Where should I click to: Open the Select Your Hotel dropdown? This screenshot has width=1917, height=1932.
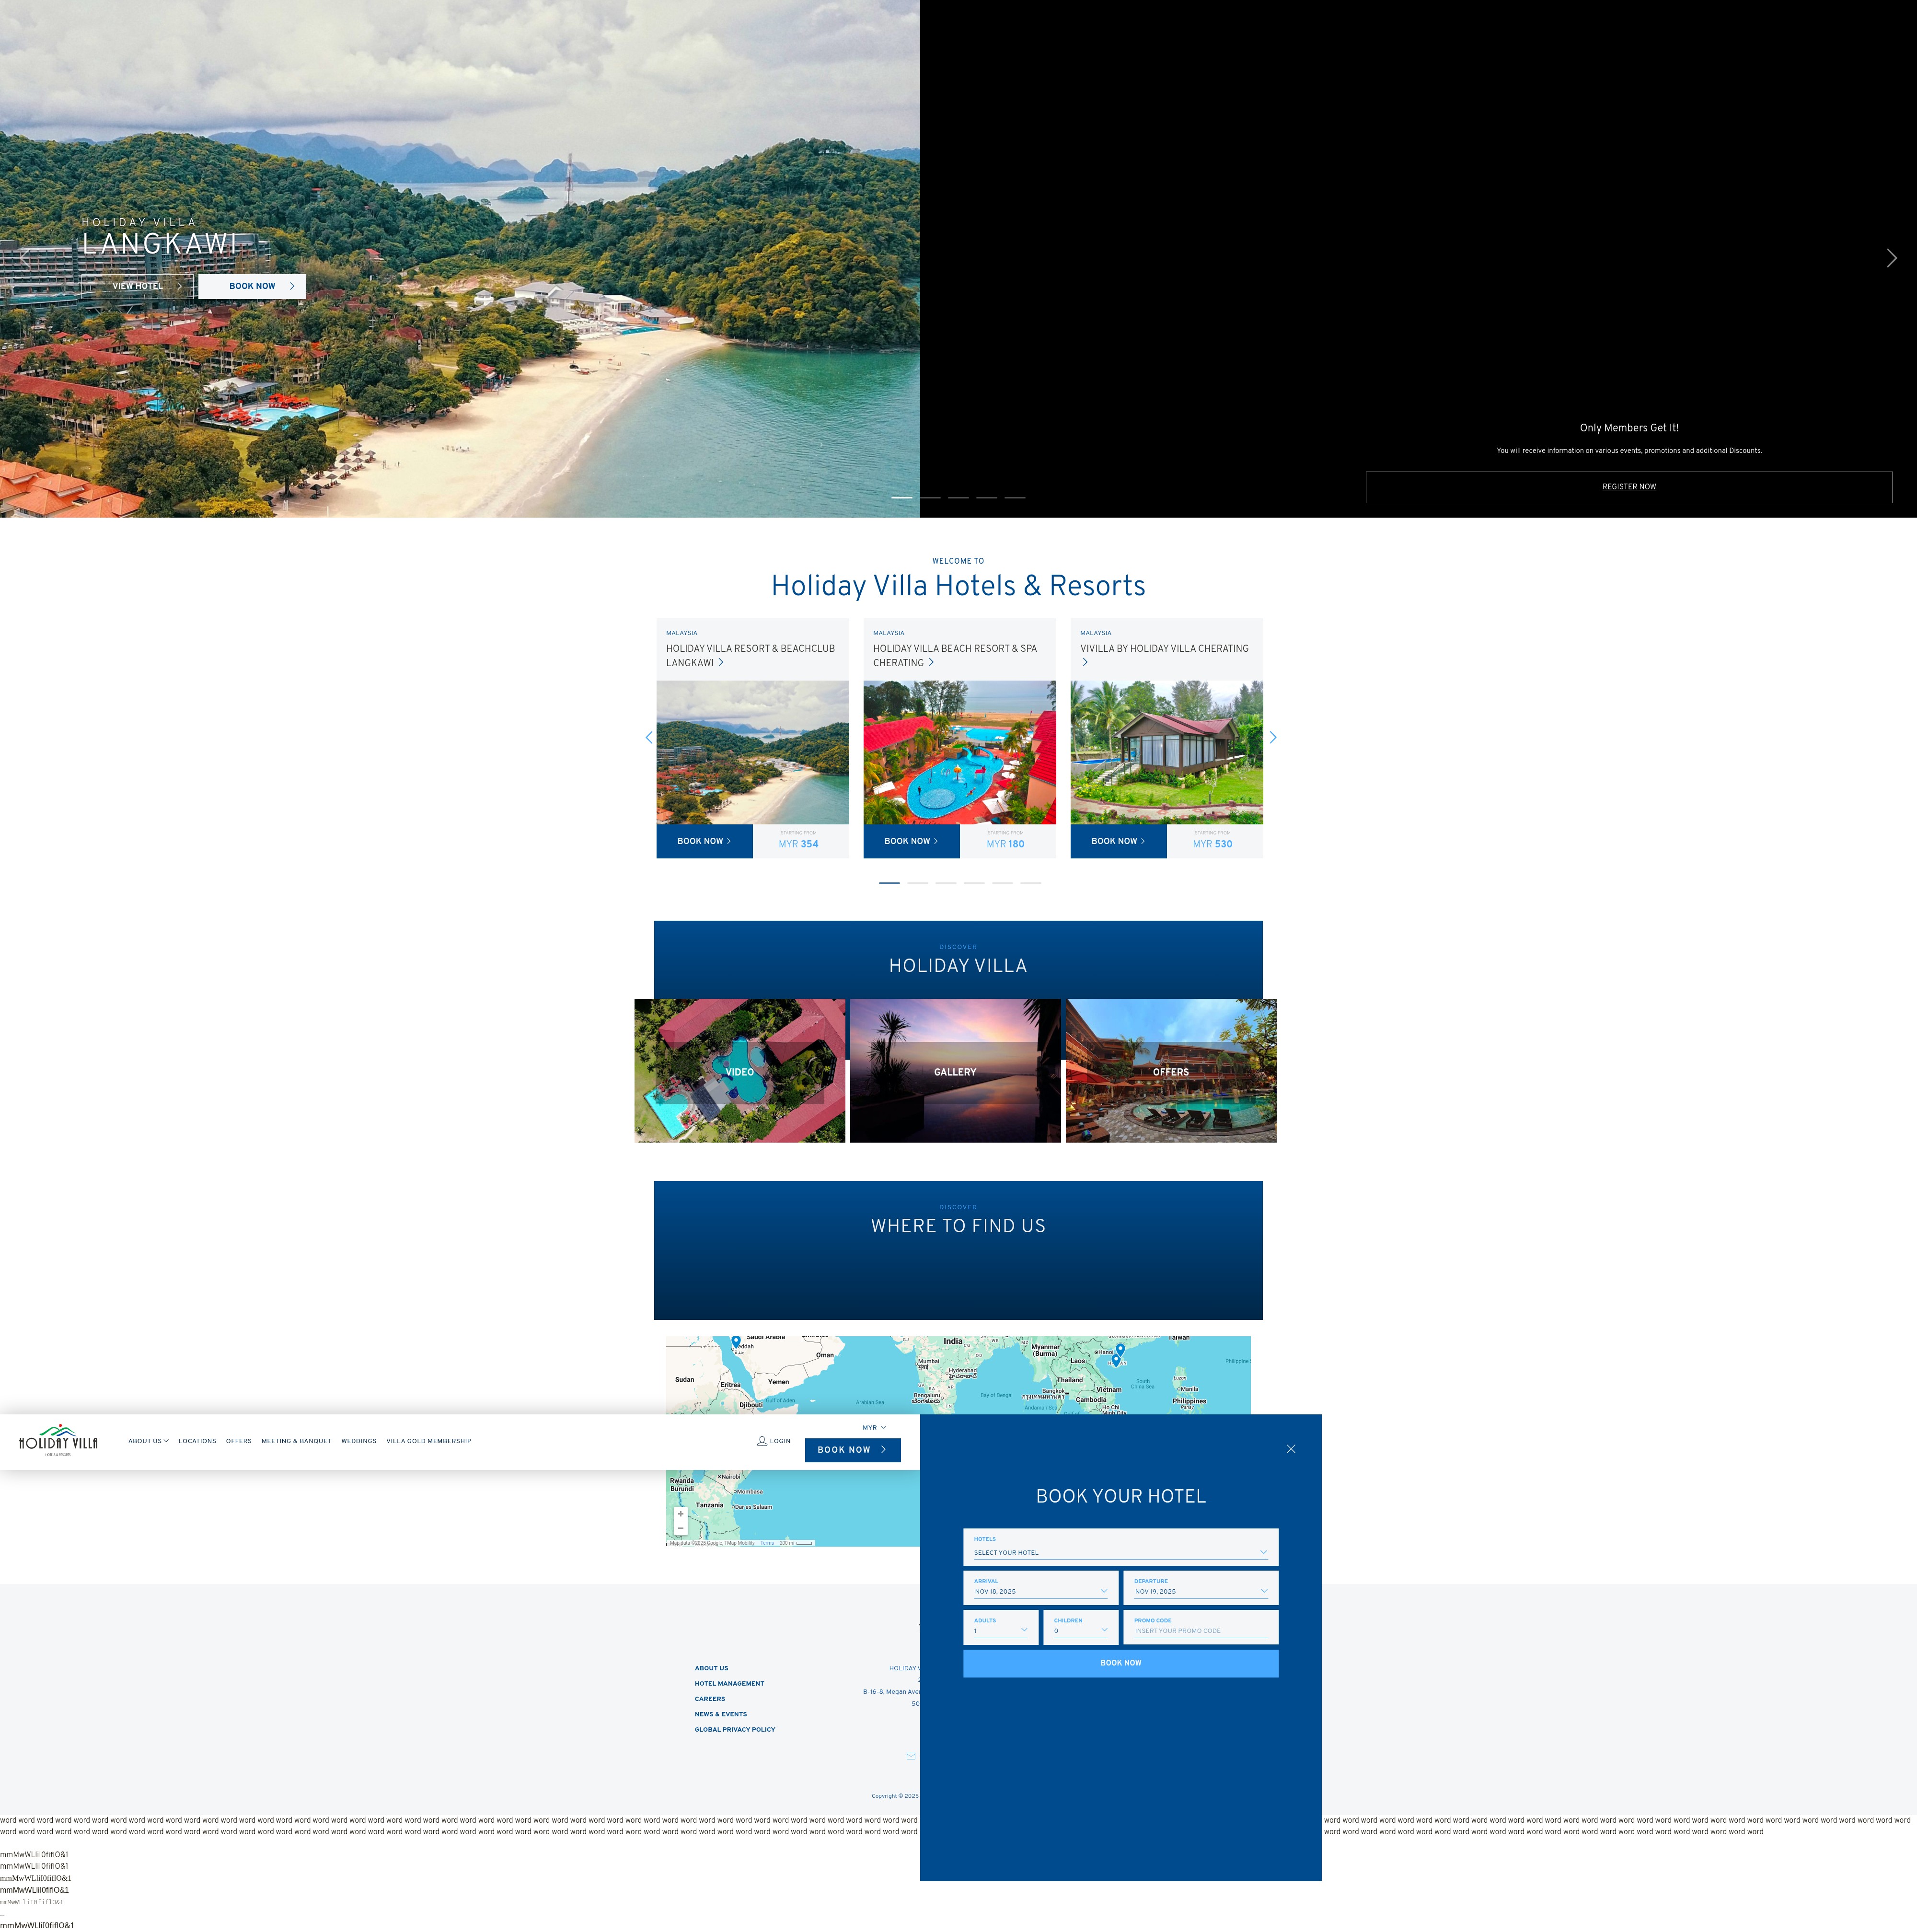[x=1120, y=1547]
